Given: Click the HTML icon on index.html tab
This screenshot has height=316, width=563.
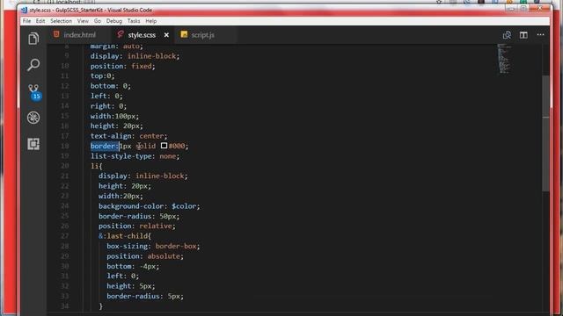Looking at the screenshot, I should tap(56, 34).
